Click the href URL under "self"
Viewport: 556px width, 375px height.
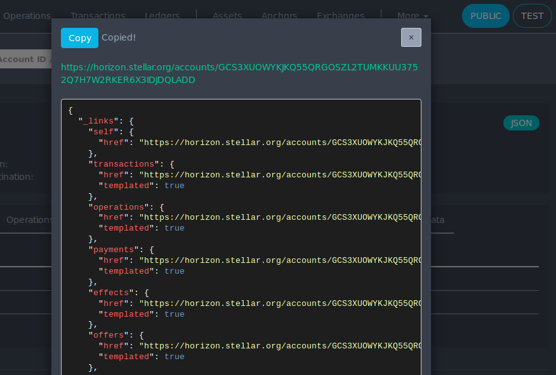tap(280, 143)
